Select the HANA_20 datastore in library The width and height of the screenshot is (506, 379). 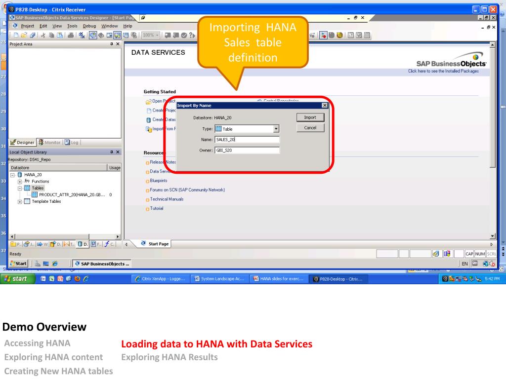point(33,175)
